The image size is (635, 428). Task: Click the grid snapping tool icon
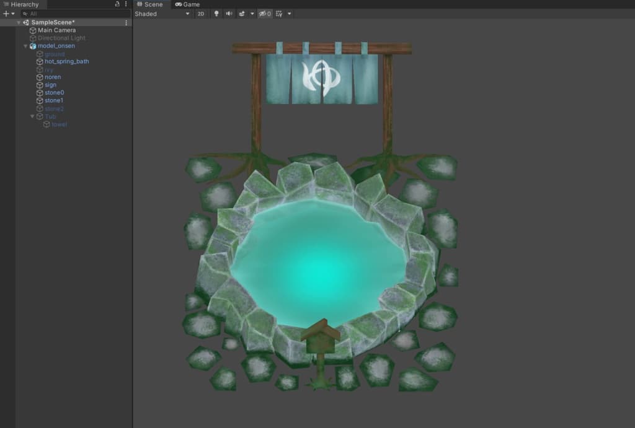(x=279, y=14)
